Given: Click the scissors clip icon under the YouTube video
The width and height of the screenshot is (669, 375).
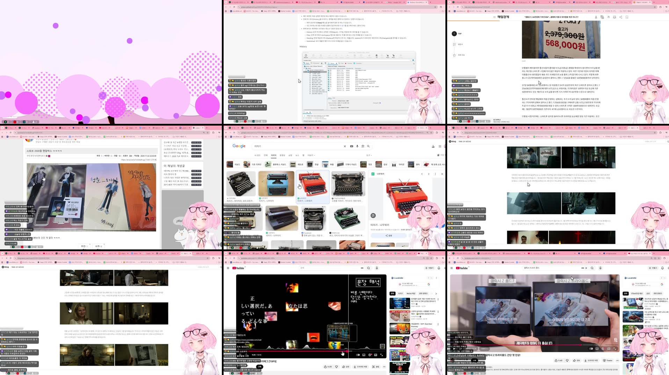Looking at the screenshot, I should click(x=373, y=367).
